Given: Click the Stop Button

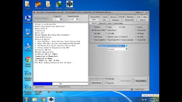Looking at the screenshot, I should click(140, 81).
